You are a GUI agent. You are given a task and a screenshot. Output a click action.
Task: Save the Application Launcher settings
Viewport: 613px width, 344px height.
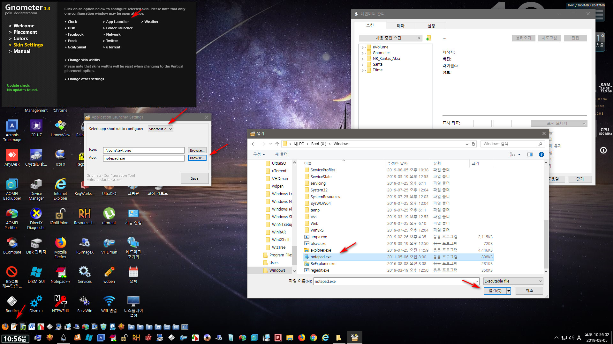point(195,178)
